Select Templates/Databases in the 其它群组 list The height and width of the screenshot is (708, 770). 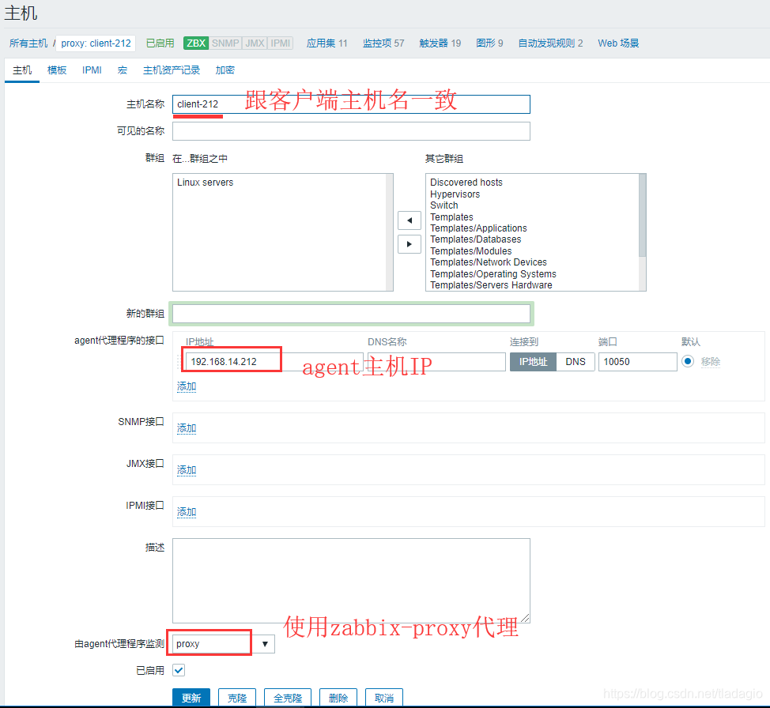(475, 239)
